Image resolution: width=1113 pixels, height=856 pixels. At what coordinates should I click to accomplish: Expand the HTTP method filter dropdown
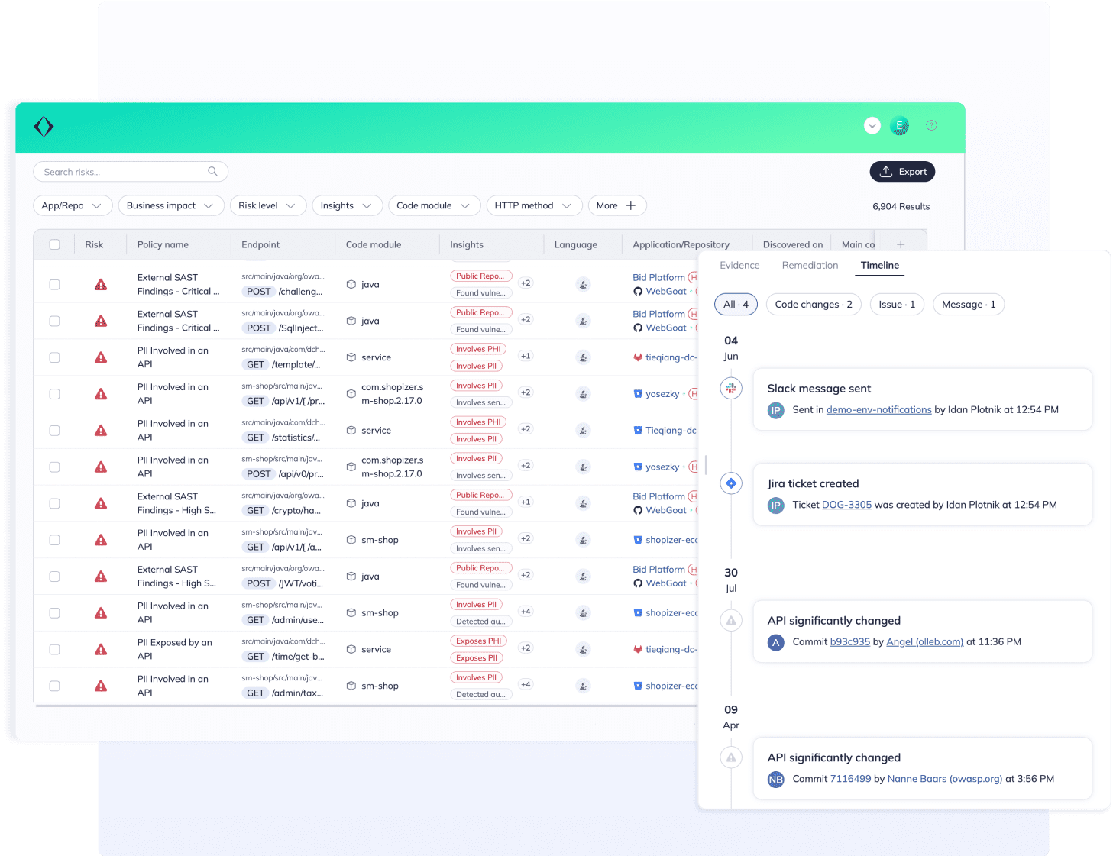(x=533, y=205)
